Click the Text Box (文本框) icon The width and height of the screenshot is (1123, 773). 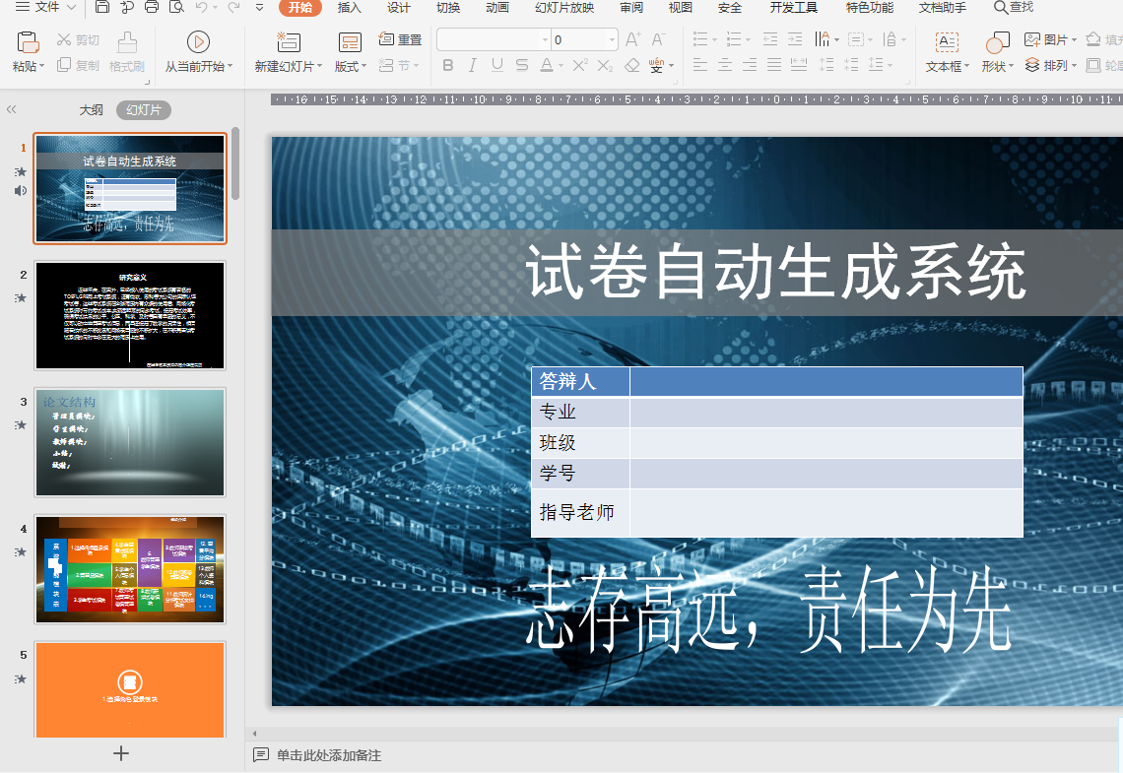click(947, 43)
